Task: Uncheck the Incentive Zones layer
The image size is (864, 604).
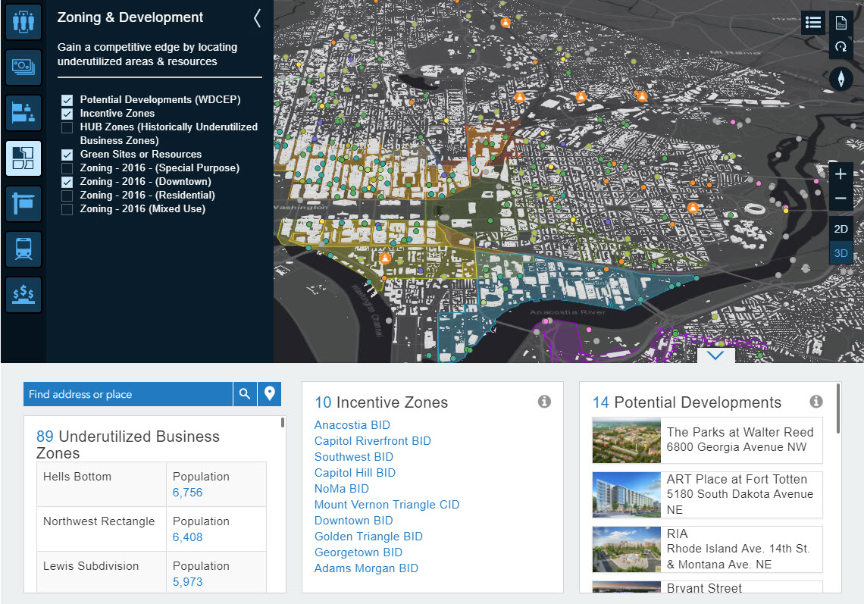Action: (67, 114)
